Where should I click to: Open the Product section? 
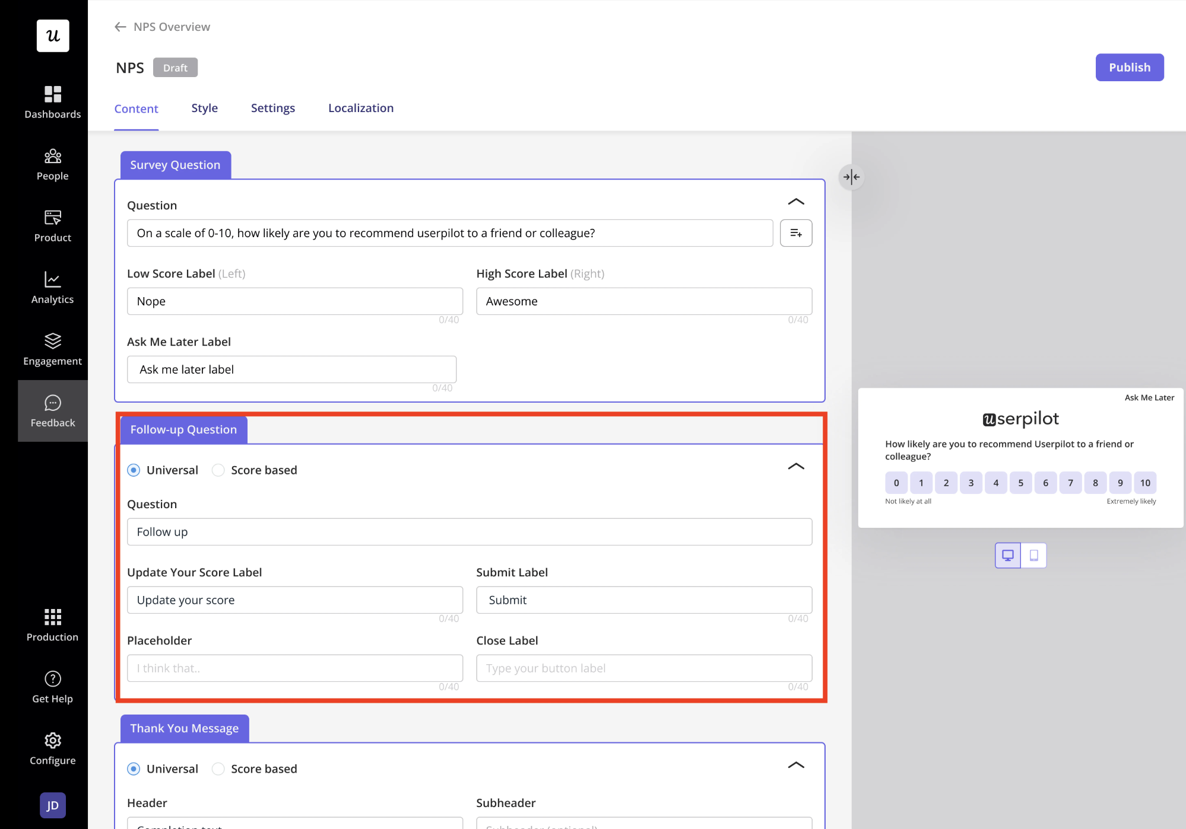click(53, 226)
